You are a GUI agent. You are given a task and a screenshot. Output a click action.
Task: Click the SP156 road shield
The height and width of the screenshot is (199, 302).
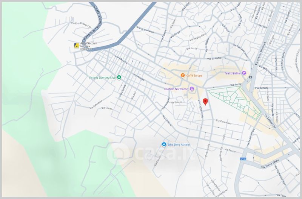(x=243, y=159)
